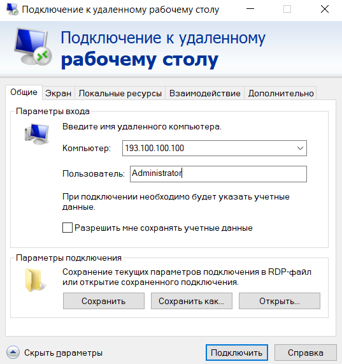The image size is (342, 364).
Task: Click the Параметры подключения group label
Action: tap(69, 258)
